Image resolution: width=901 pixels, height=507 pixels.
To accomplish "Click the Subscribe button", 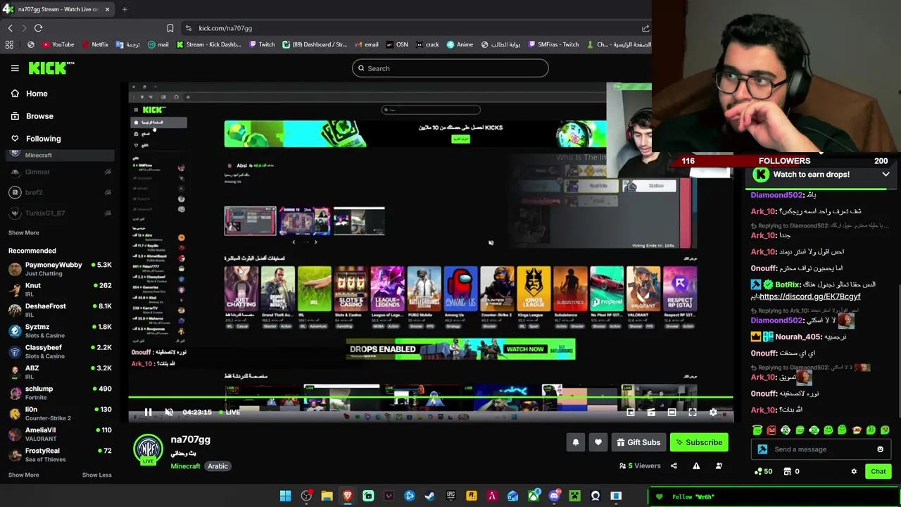I will tap(699, 442).
